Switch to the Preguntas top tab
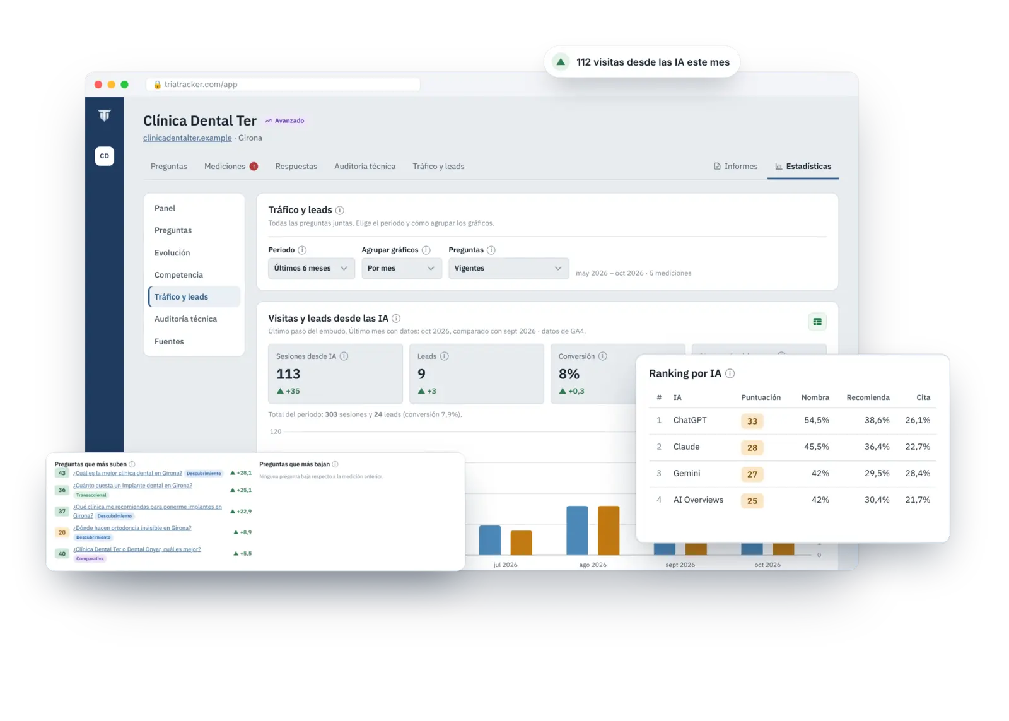Screen dimensions: 1009x721 click(169, 167)
